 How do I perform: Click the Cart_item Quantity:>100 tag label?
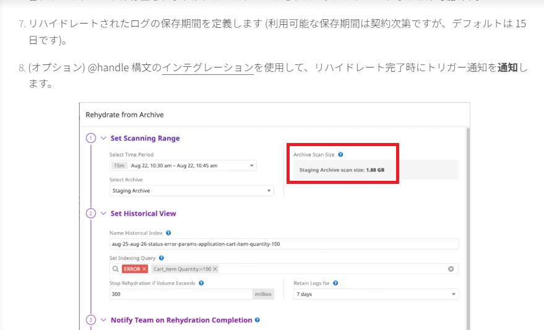tap(182, 269)
